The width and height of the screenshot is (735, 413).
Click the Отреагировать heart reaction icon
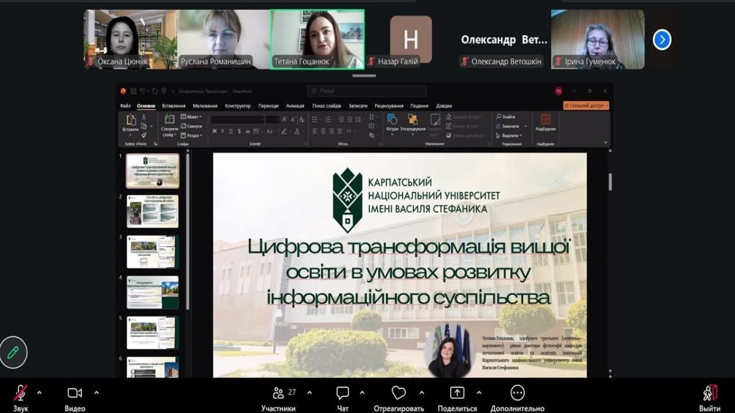pos(399,393)
